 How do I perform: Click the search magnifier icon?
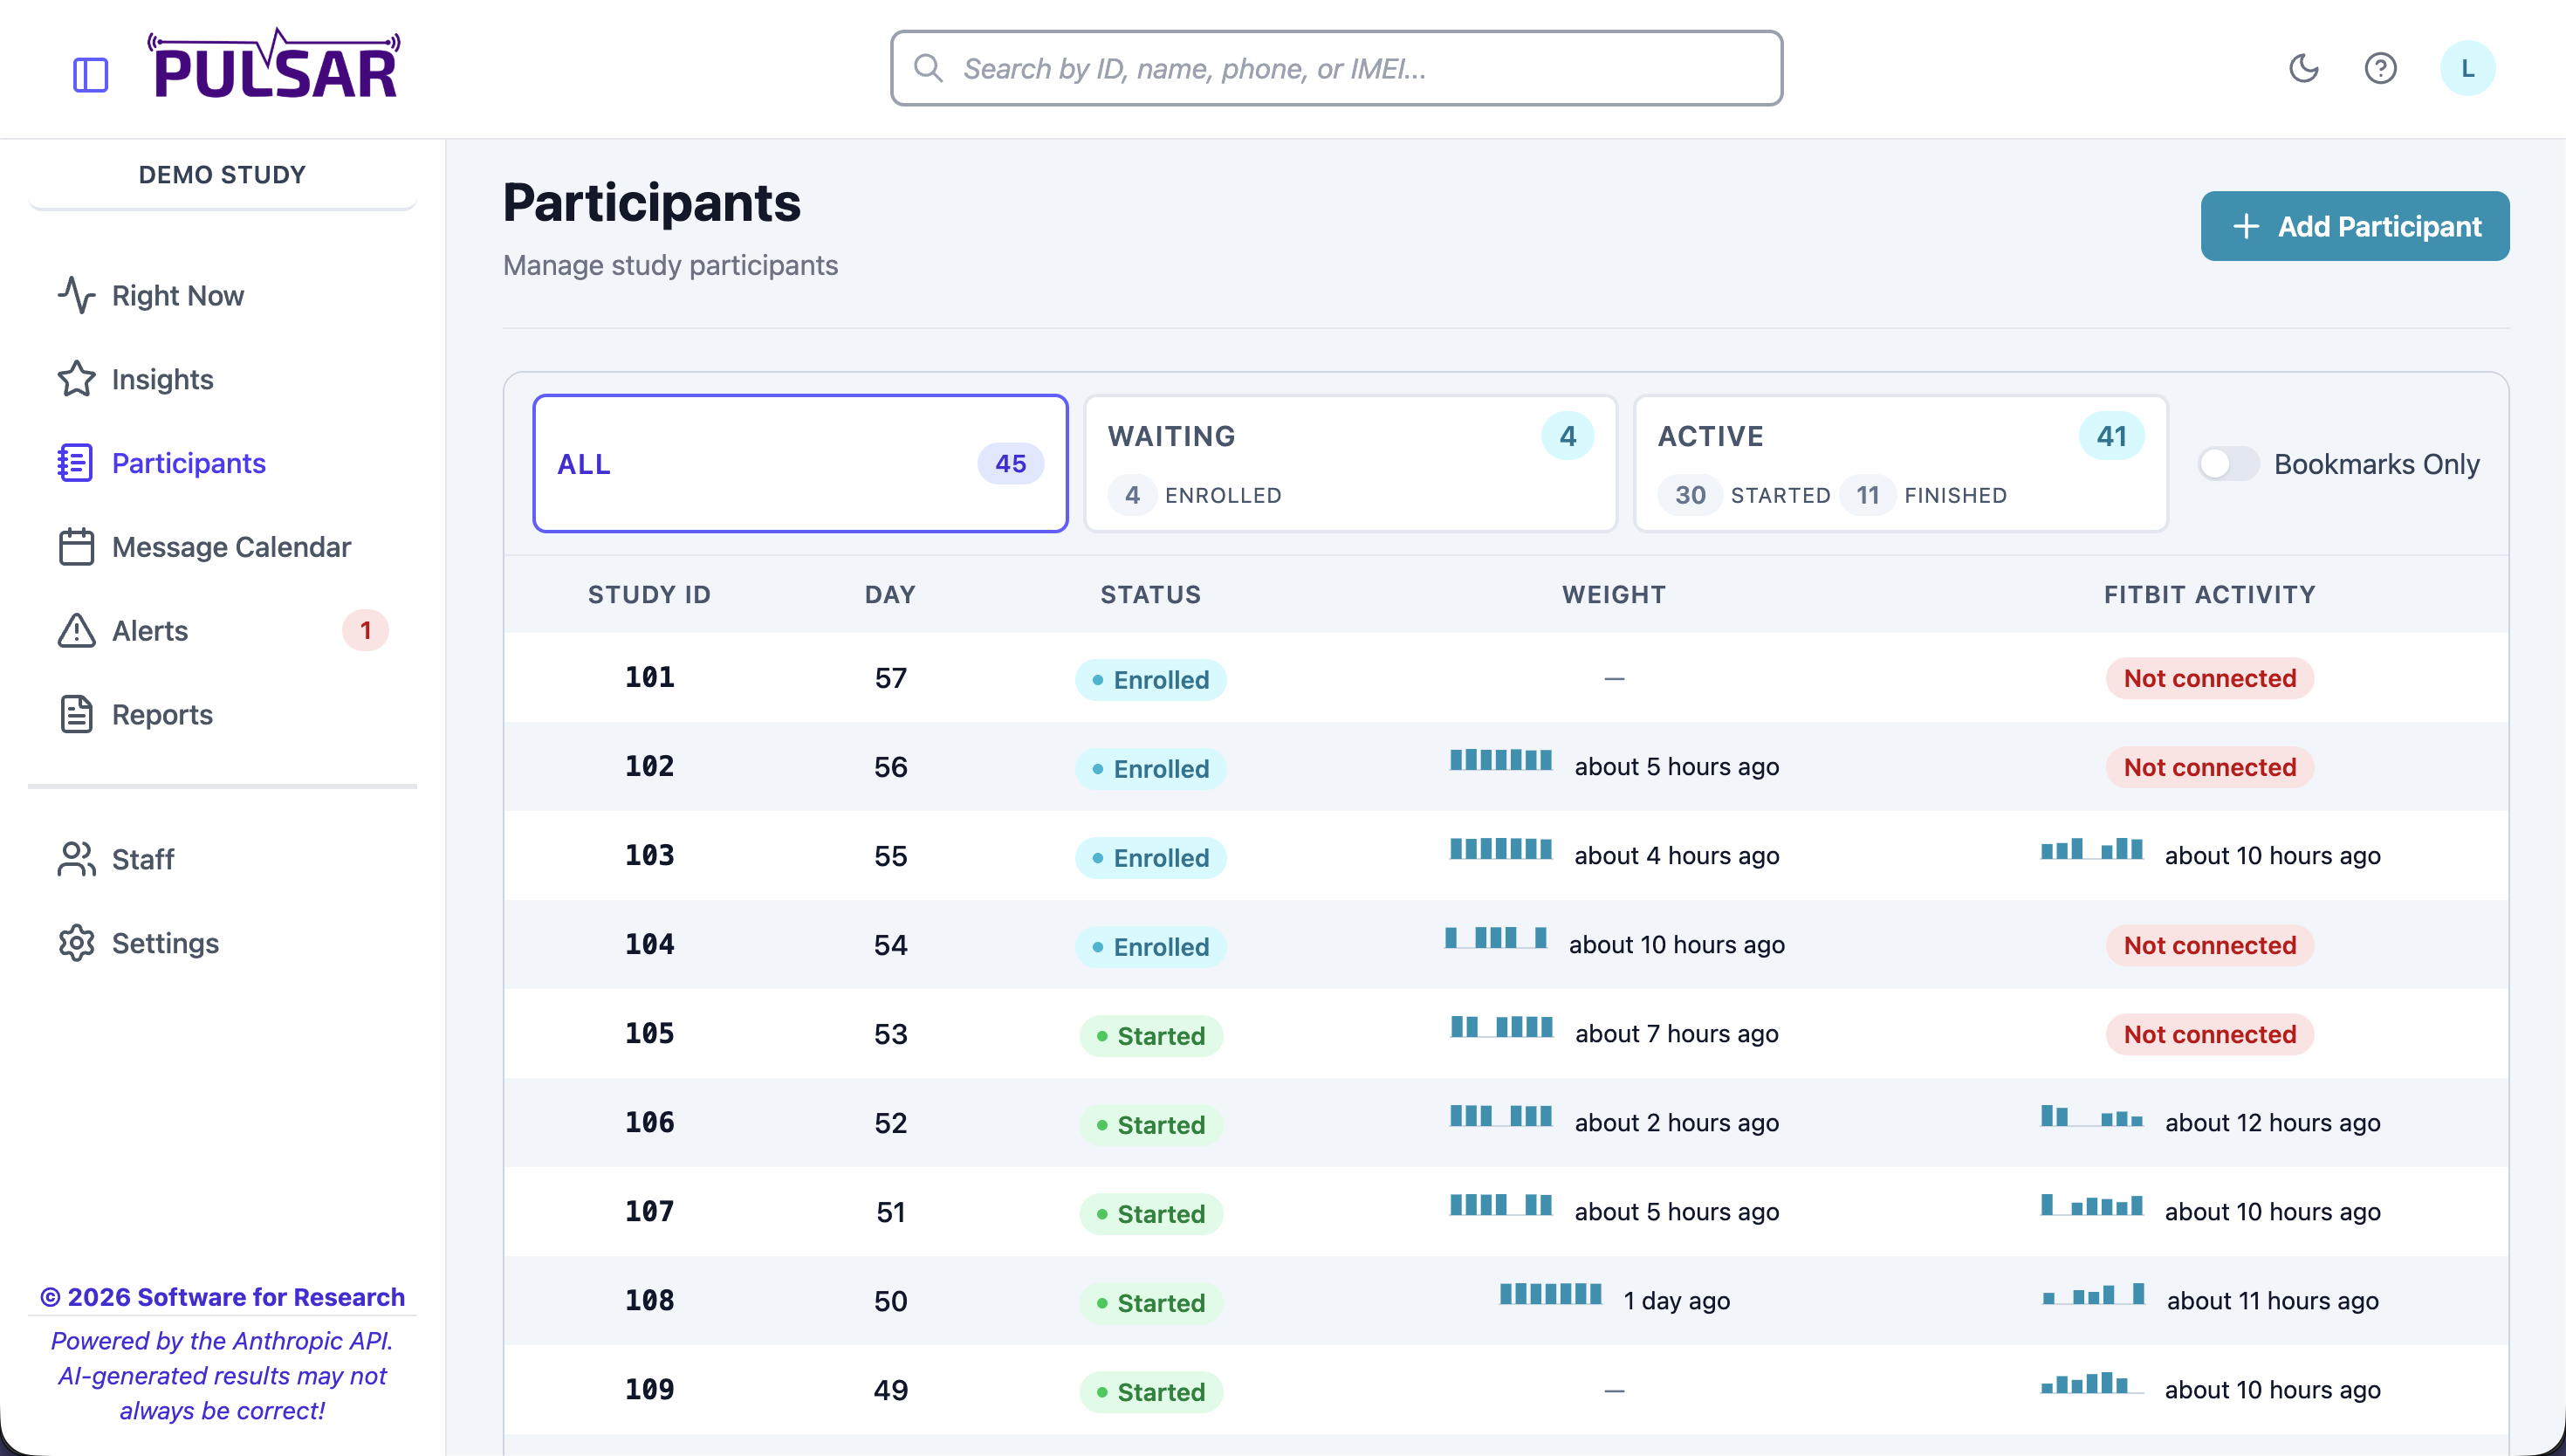pyautogui.click(x=929, y=67)
